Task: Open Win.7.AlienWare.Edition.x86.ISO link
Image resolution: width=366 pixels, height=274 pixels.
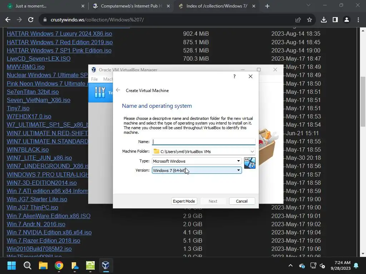Action: (x=49, y=216)
